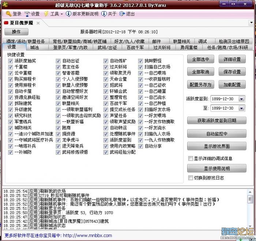Open the tab list dropdown arrow
This screenshot has width=256, height=241.
tap(252, 23)
